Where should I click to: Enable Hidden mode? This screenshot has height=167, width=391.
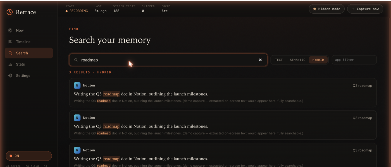pyautogui.click(x=326, y=9)
